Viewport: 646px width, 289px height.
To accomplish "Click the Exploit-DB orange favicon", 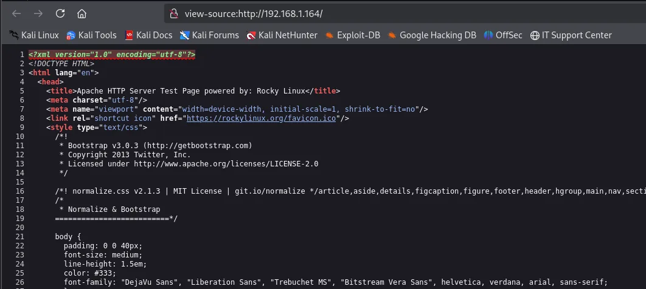I will 329,35.
